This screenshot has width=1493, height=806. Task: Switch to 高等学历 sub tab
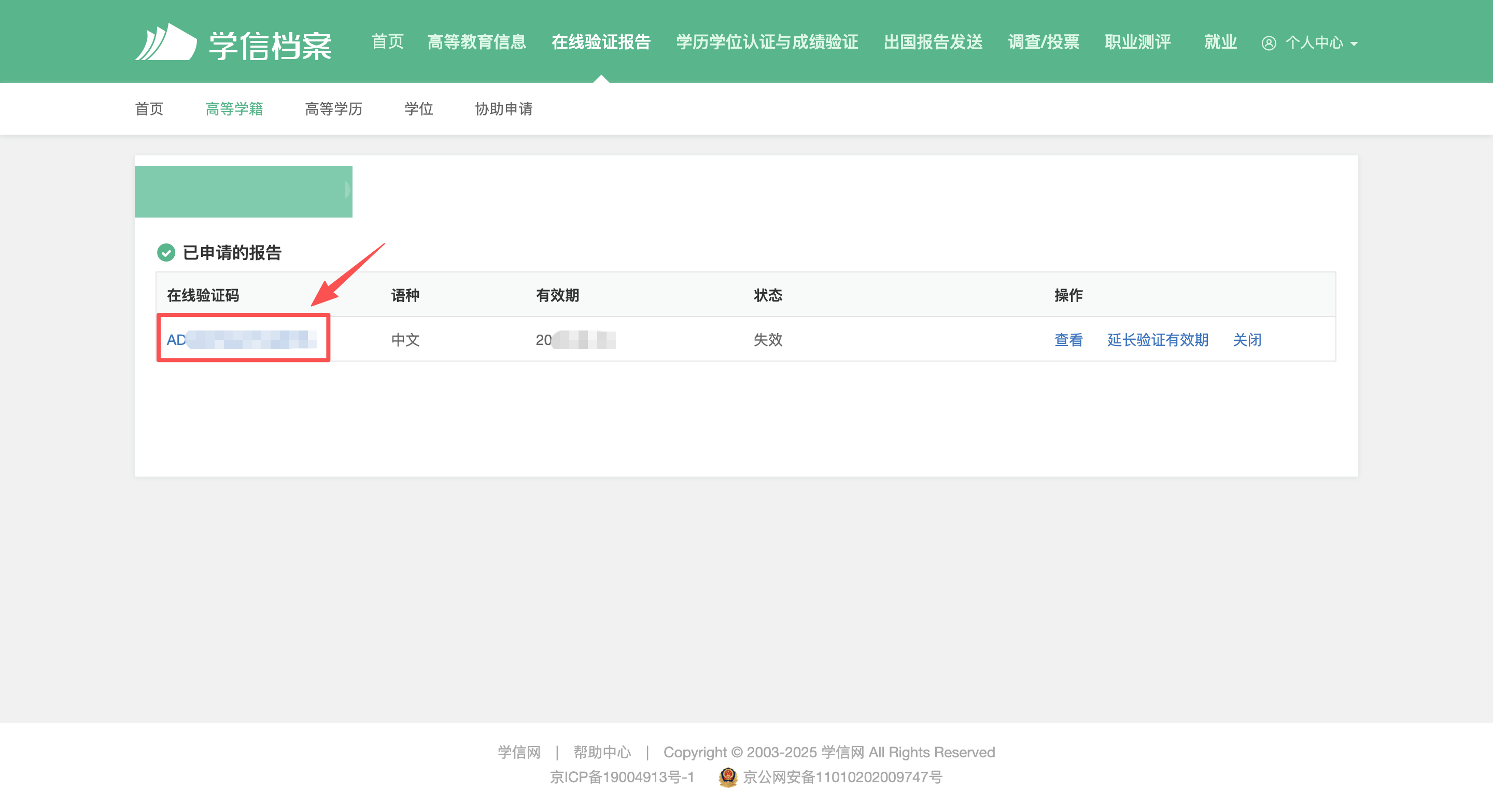coord(333,109)
